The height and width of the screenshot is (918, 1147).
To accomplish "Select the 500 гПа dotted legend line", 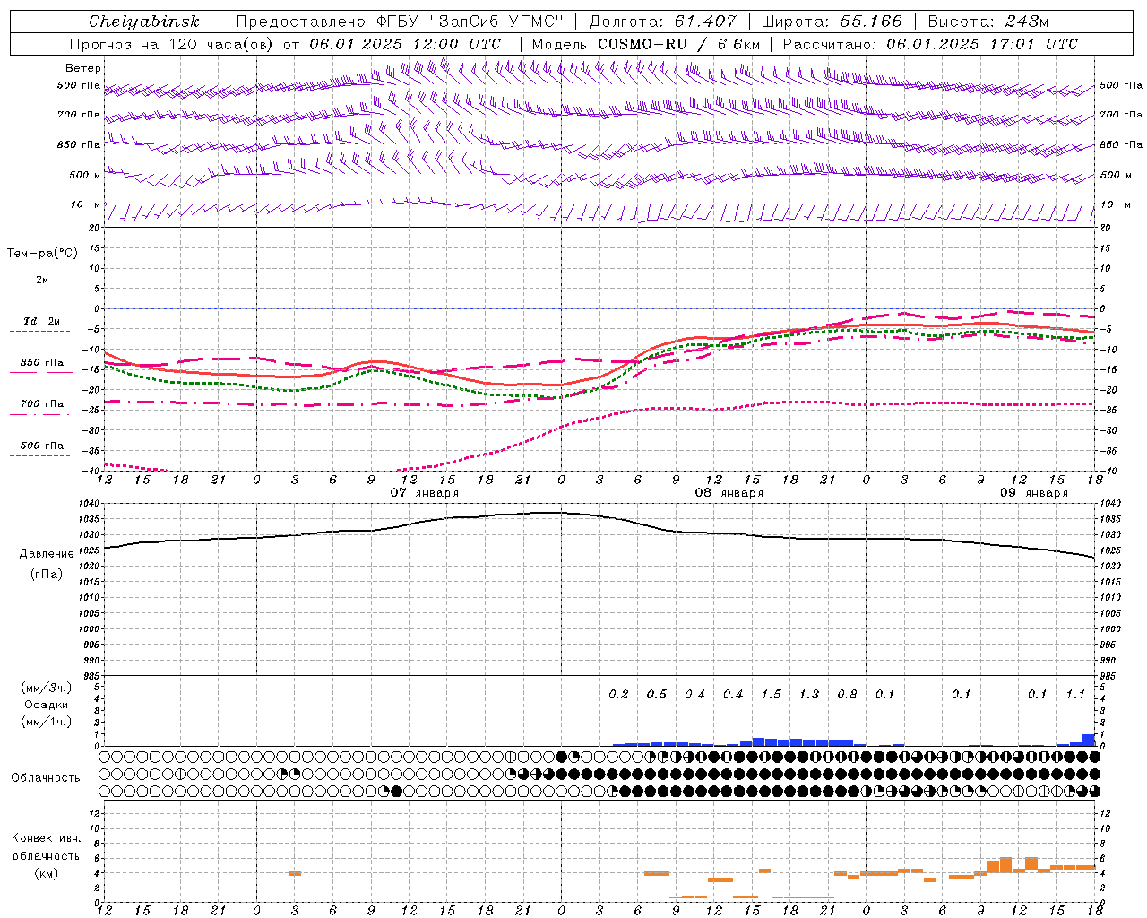I will [x=41, y=455].
